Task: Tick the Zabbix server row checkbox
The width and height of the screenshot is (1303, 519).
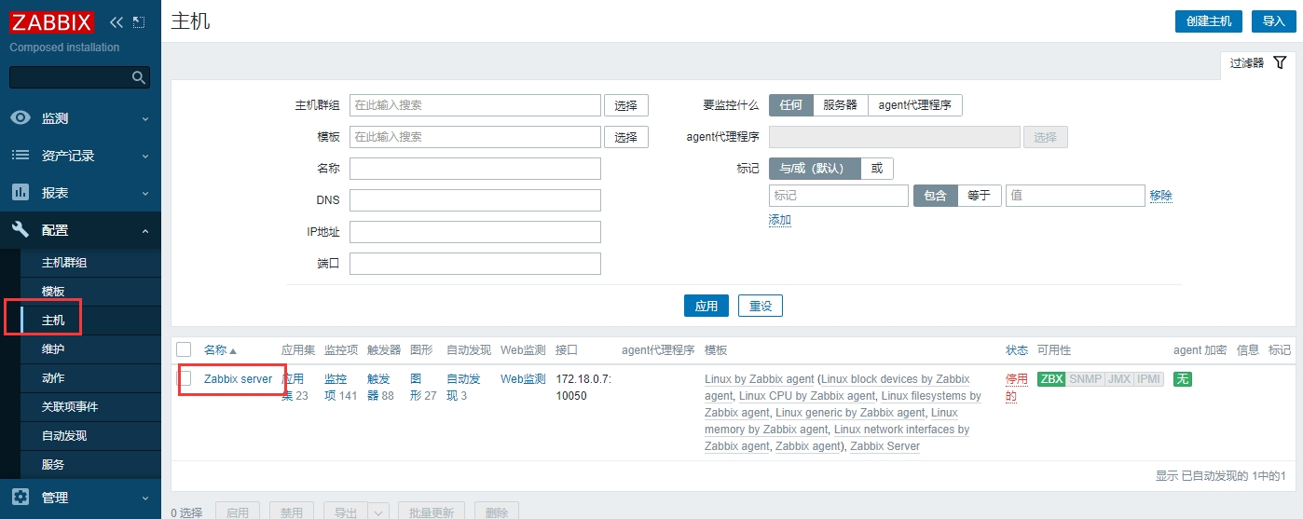Action: [185, 378]
